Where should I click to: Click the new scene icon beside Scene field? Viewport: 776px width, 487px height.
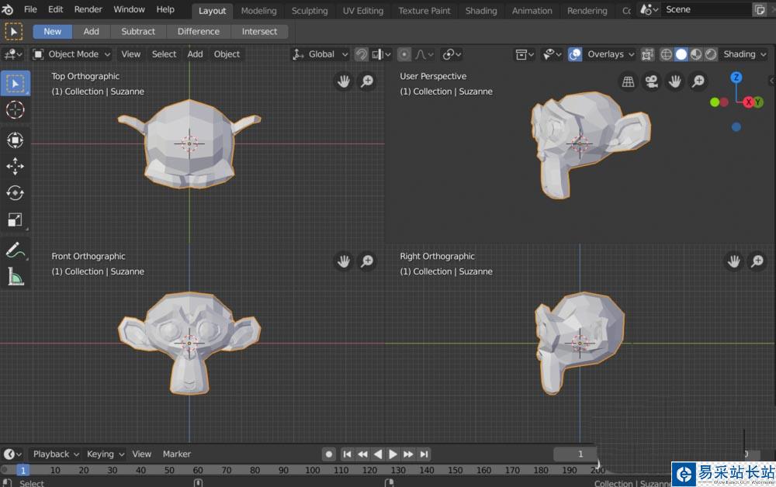760,10
